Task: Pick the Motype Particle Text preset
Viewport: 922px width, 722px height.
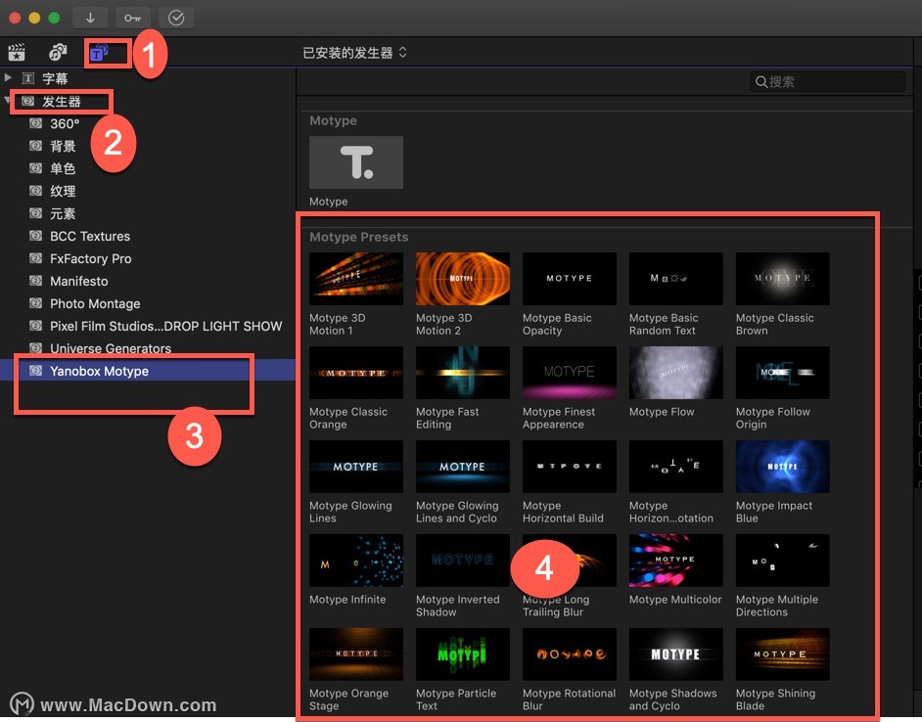Action: 463,654
